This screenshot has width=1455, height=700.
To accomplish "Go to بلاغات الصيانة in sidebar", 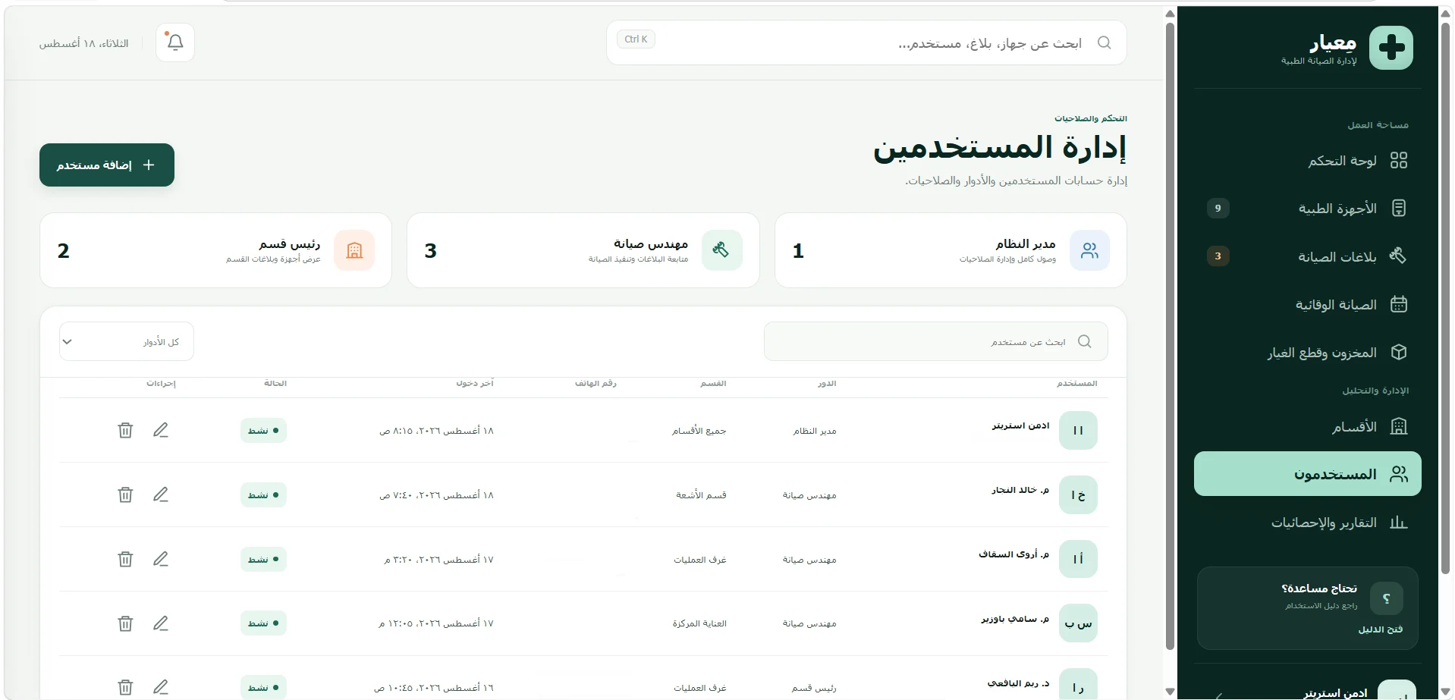I will pyautogui.click(x=1307, y=256).
